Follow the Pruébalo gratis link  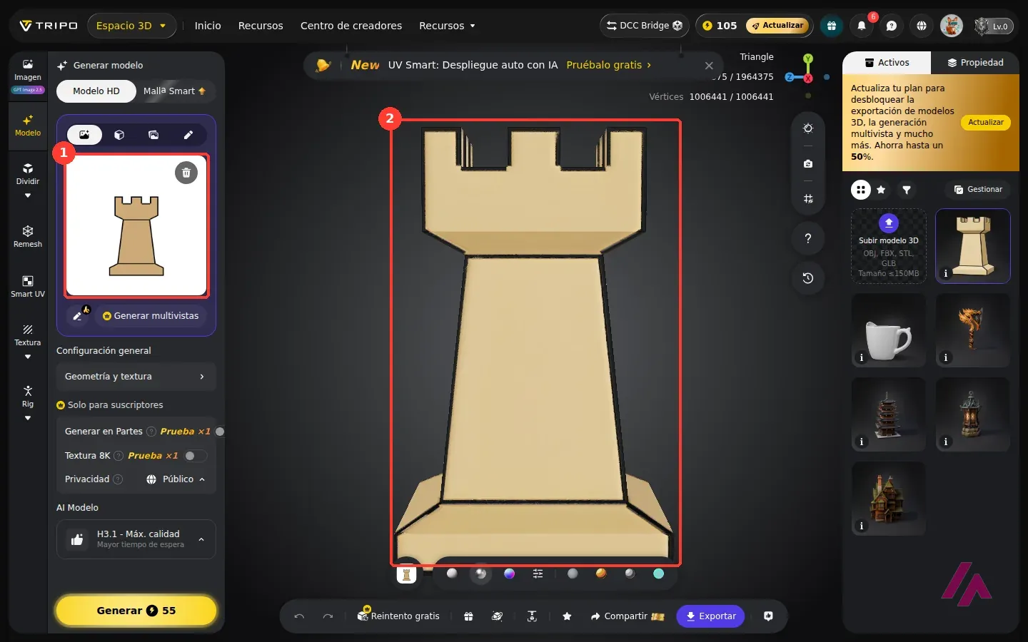[608, 65]
